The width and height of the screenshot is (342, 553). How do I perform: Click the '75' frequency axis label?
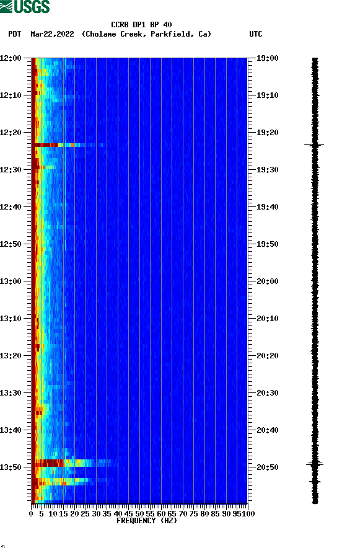194,514
